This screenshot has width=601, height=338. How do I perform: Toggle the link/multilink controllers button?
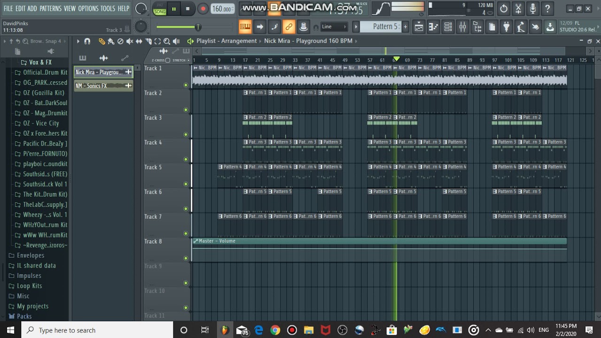[289, 27]
